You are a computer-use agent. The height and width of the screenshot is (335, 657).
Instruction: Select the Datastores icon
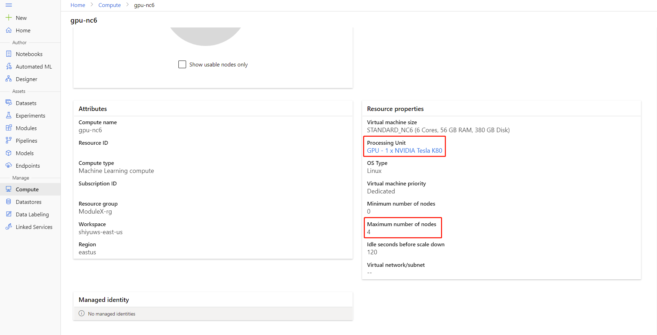coord(9,201)
